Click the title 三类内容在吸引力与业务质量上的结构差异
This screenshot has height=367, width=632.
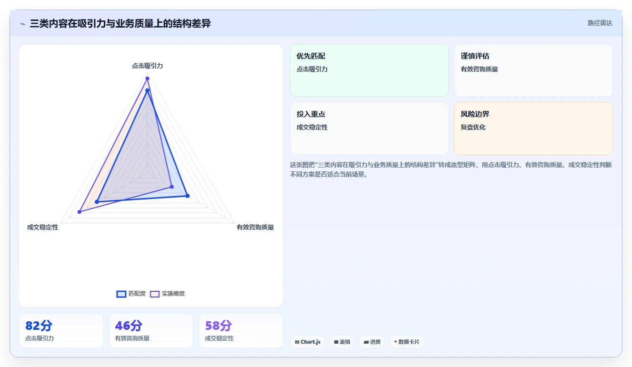[x=120, y=23]
